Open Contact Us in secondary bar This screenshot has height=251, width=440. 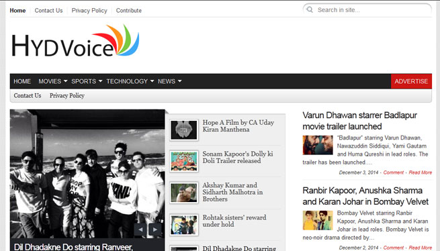click(28, 95)
